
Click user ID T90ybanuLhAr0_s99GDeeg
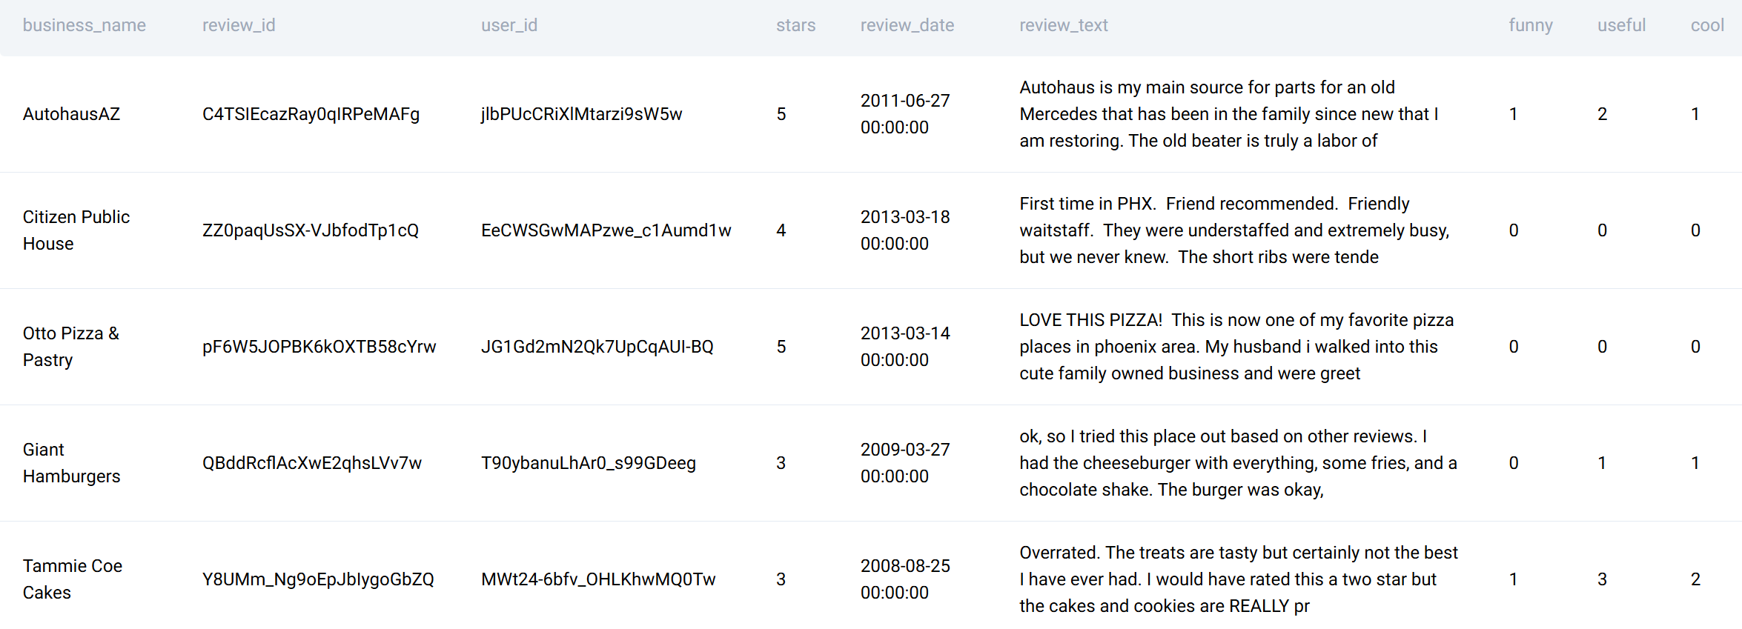(x=589, y=463)
